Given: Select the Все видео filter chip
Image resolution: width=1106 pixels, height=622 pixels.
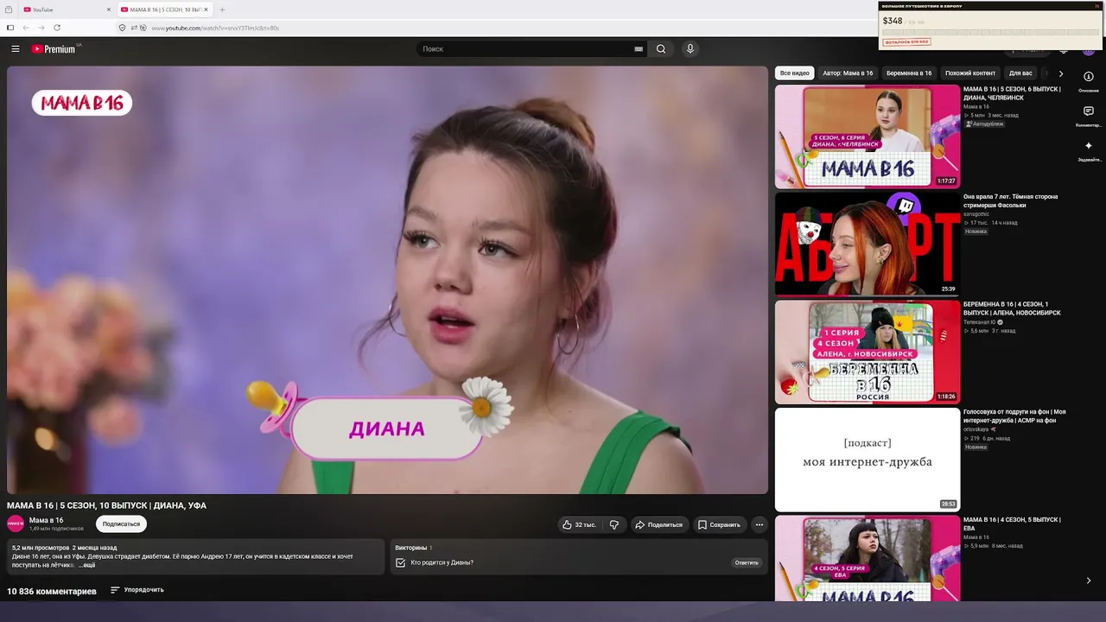Looking at the screenshot, I should (x=795, y=73).
